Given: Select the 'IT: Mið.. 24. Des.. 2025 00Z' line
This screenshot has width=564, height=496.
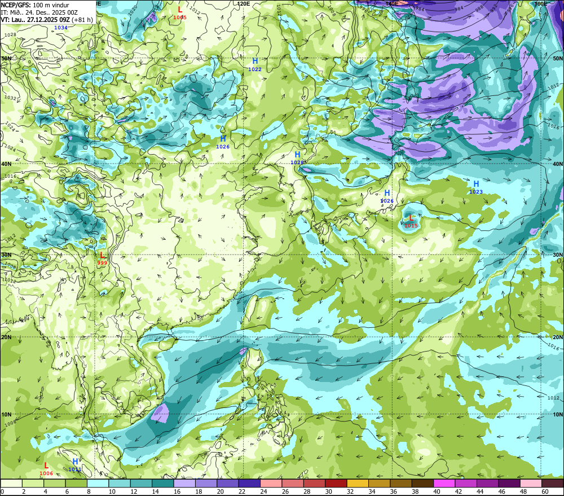Looking at the screenshot, I should (39, 12).
